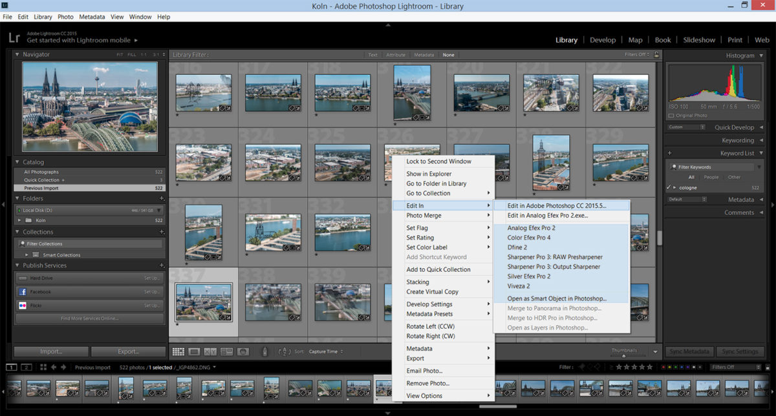Open Survey view icon in toolbar
The height and width of the screenshot is (416, 776).
pyautogui.click(x=226, y=351)
